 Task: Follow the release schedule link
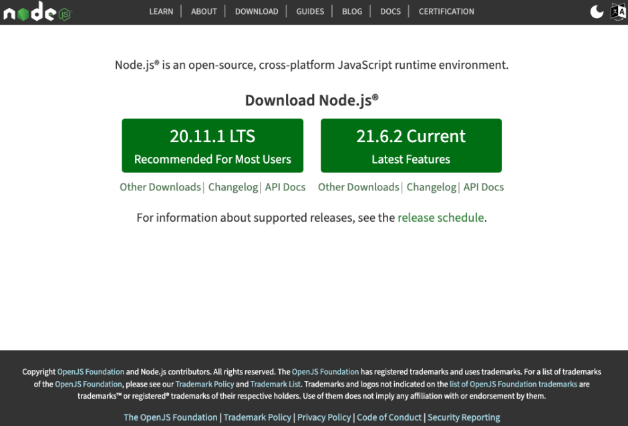coord(440,217)
